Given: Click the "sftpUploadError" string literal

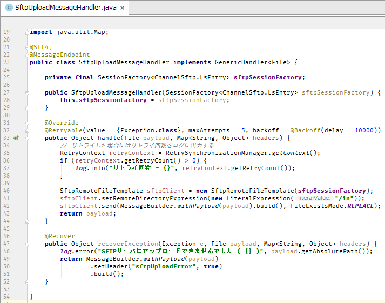Looking at the screenshot, I should click(164, 266).
